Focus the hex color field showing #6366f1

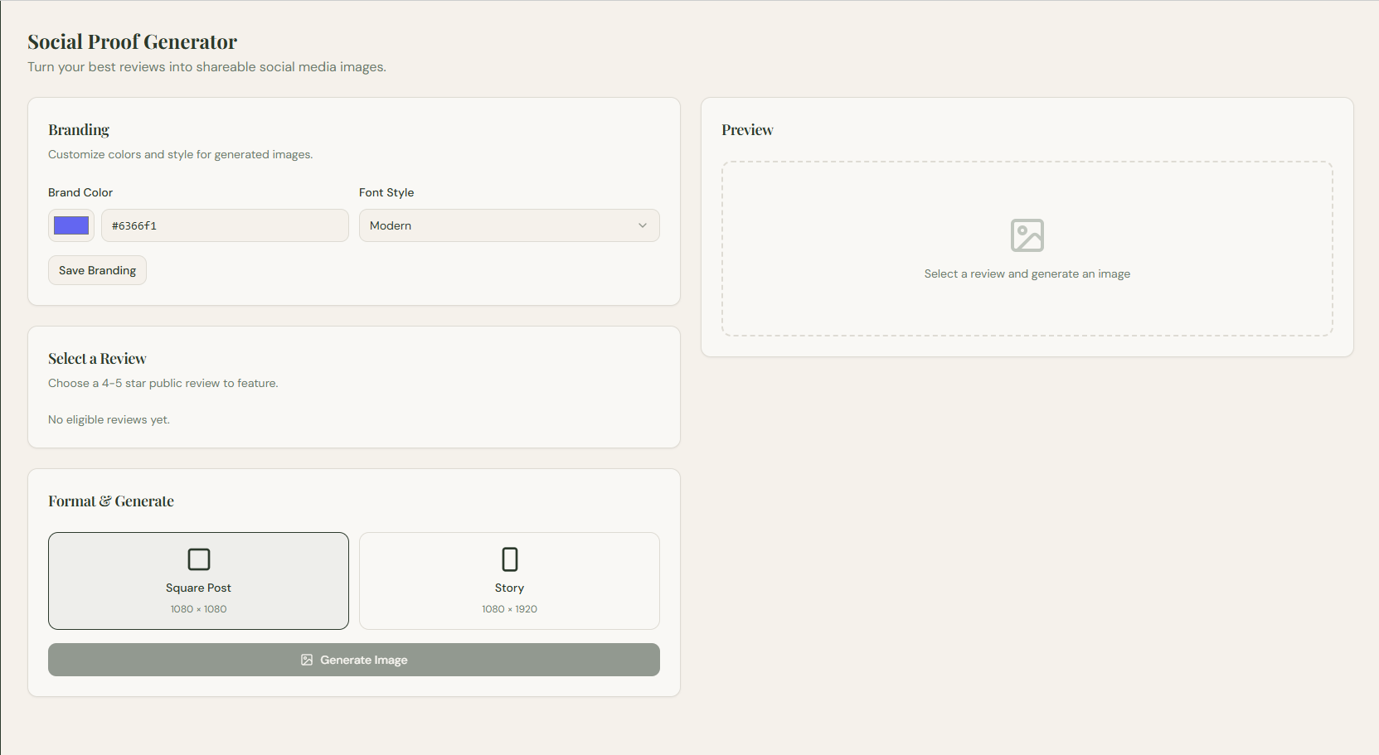(x=225, y=225)
